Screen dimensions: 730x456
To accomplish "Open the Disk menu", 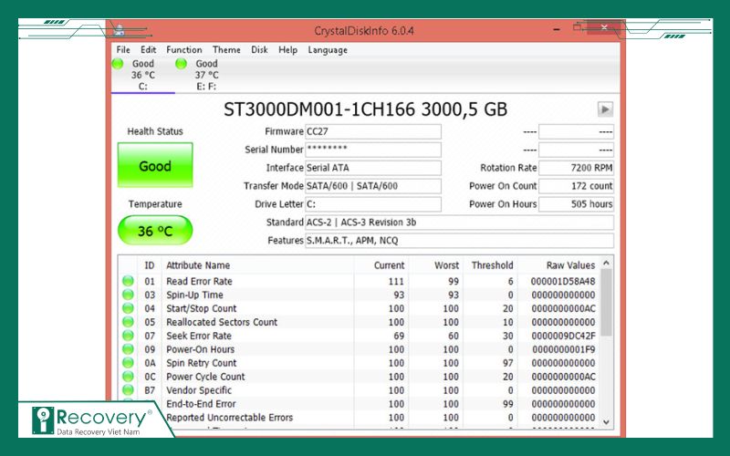I will 259,50.
